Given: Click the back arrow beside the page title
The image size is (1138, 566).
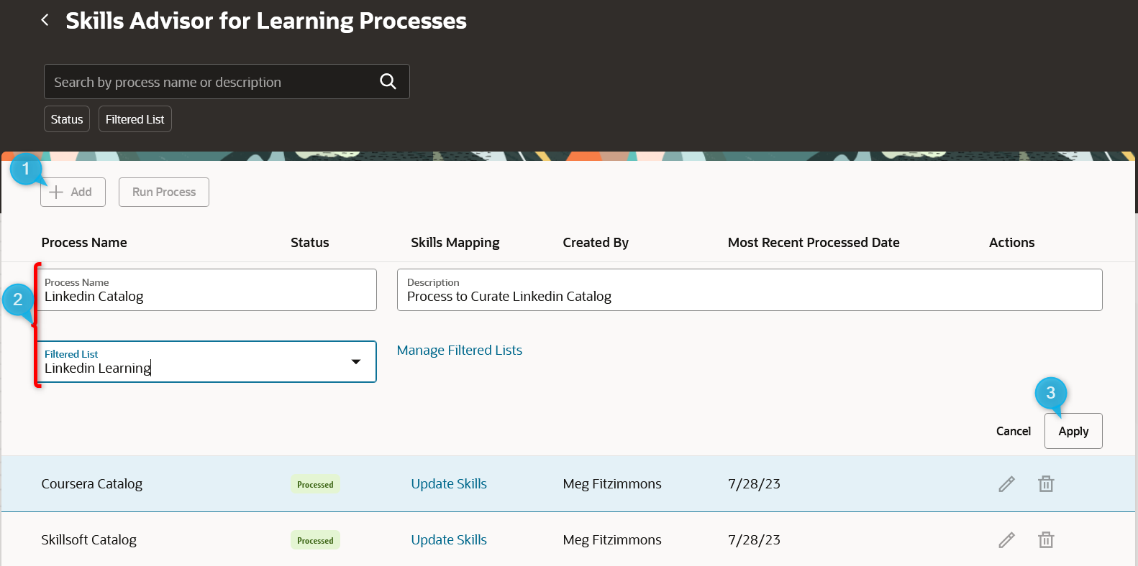Looking at the screenshot, I should (x=45, y=20).
